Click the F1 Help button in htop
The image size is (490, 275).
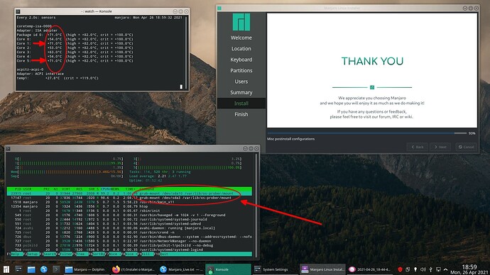15,254
